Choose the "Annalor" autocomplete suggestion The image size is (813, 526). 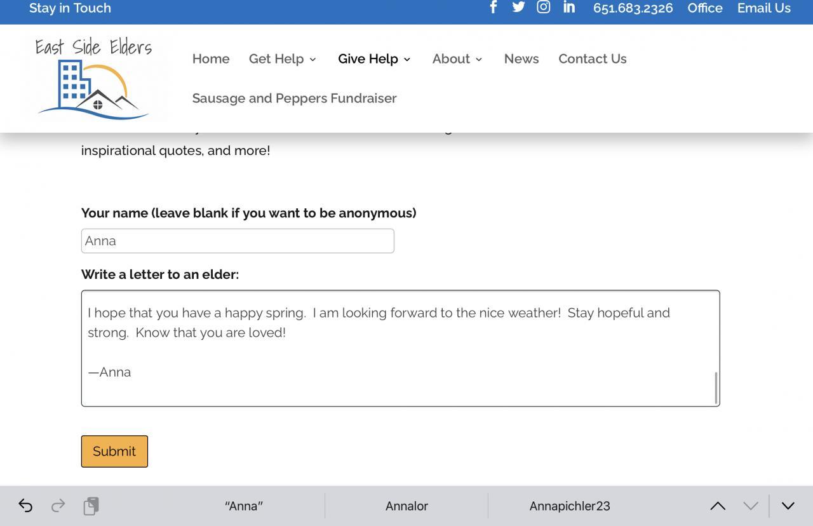(x=406, y=506)
